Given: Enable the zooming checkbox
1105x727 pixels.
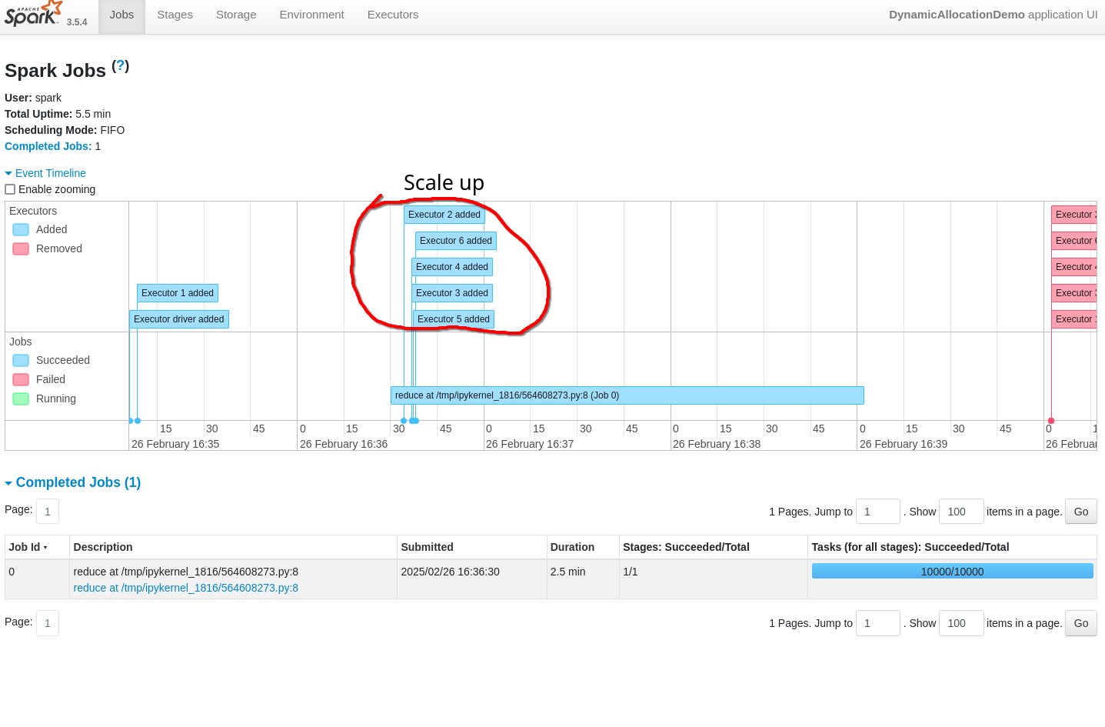Looking at the screenshot, I should [x=10, y=188].
